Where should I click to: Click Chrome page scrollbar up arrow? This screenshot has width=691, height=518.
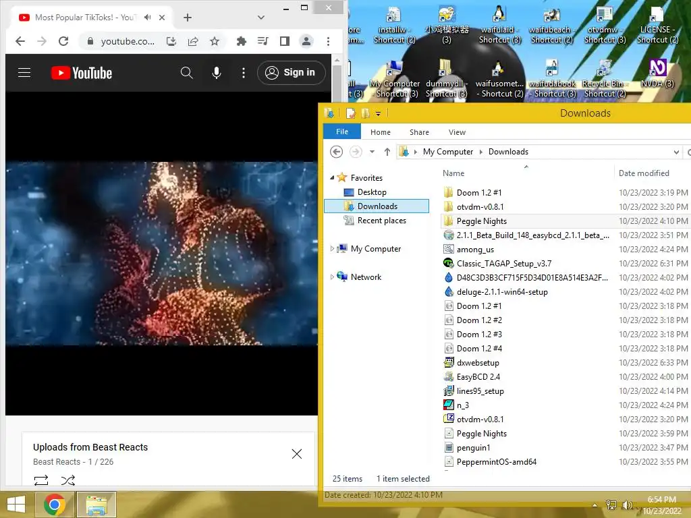337,60
